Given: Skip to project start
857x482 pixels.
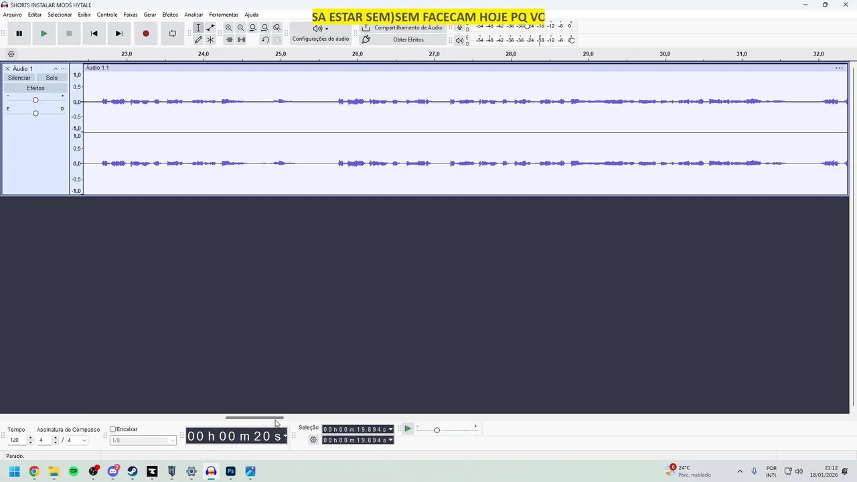Looking at the screenshot, I should point(94,33).
